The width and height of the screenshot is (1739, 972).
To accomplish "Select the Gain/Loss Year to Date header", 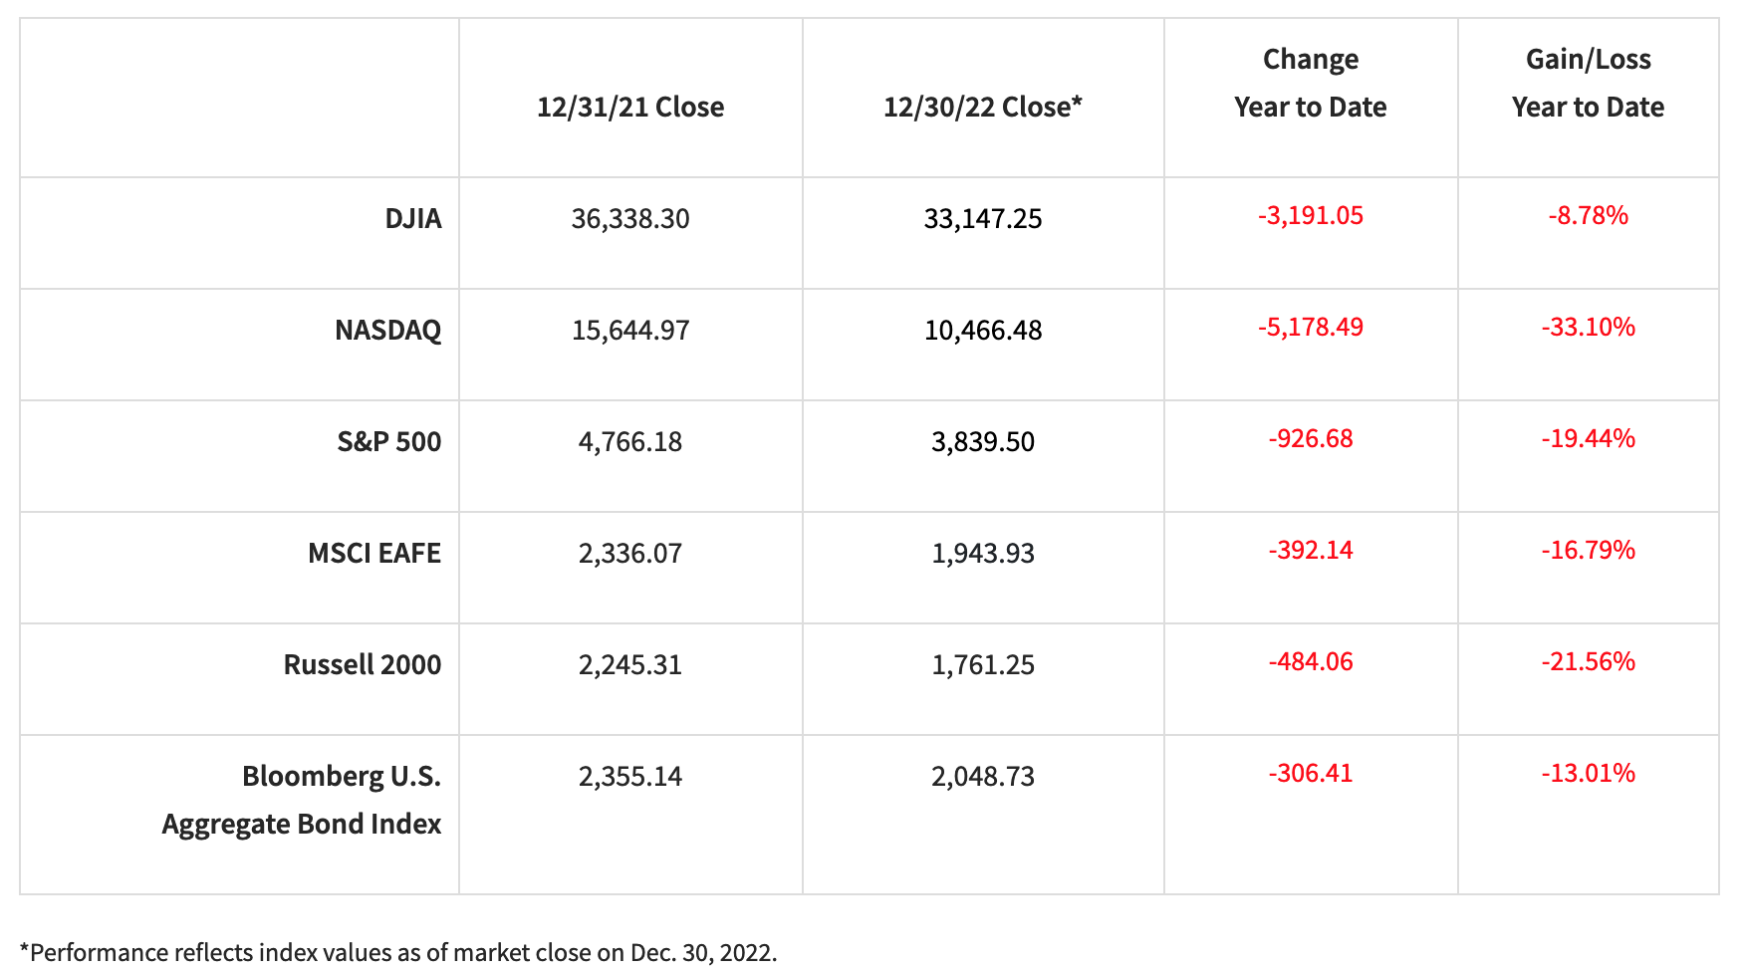I will [1588, 83].
